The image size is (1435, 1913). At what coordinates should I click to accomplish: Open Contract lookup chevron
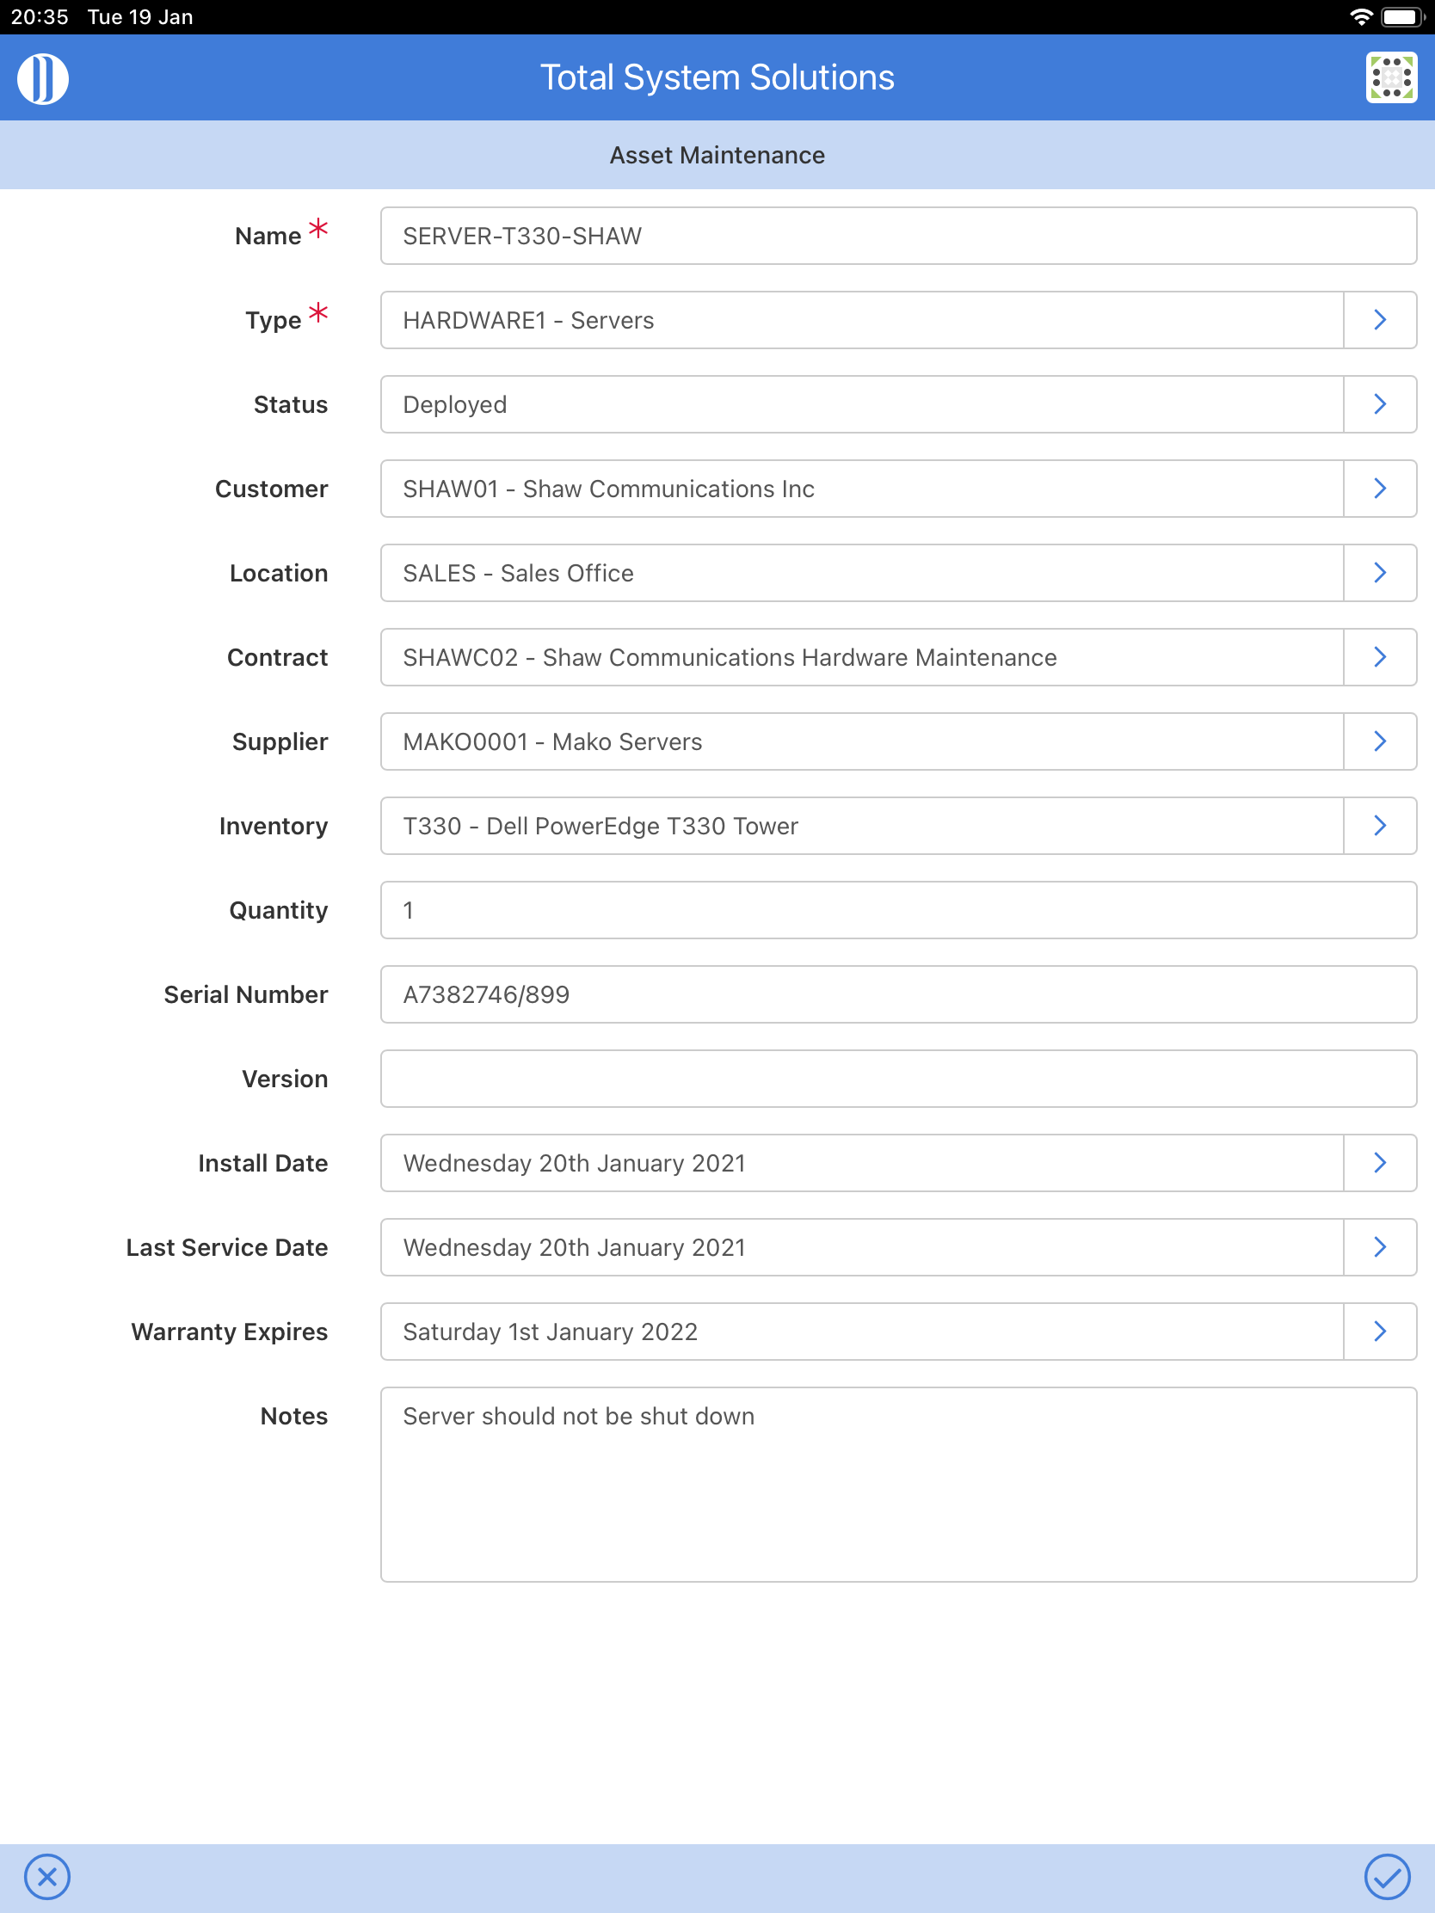[1380, 657]
